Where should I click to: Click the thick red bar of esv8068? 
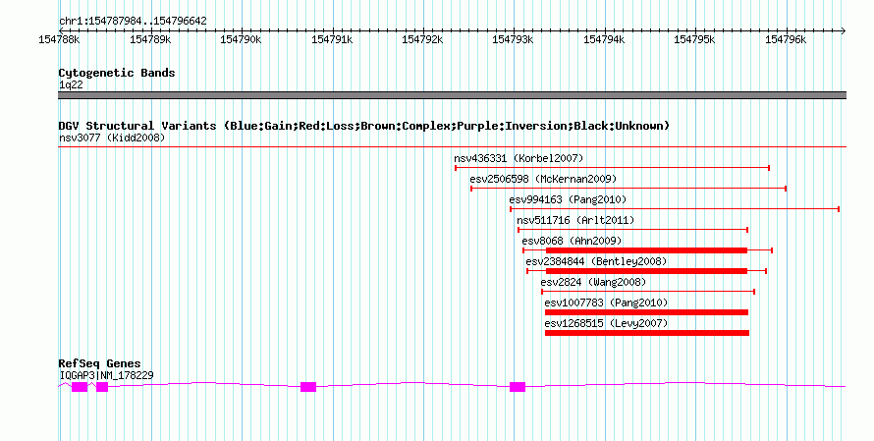point(646,250)
